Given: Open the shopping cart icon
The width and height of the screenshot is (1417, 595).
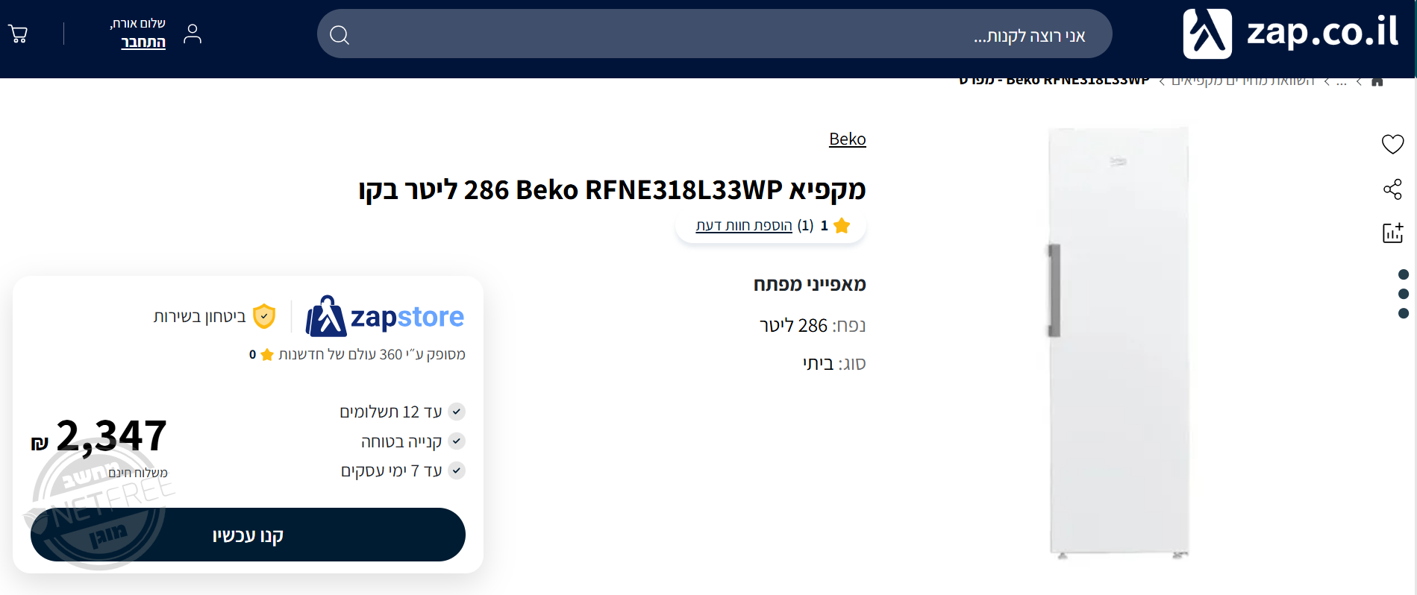Looking at the screenshot, I should pos(18,34).
